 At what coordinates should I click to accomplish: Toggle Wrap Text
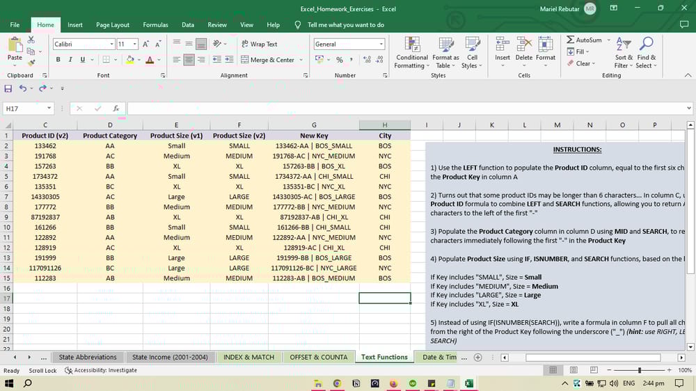[259, 44]
